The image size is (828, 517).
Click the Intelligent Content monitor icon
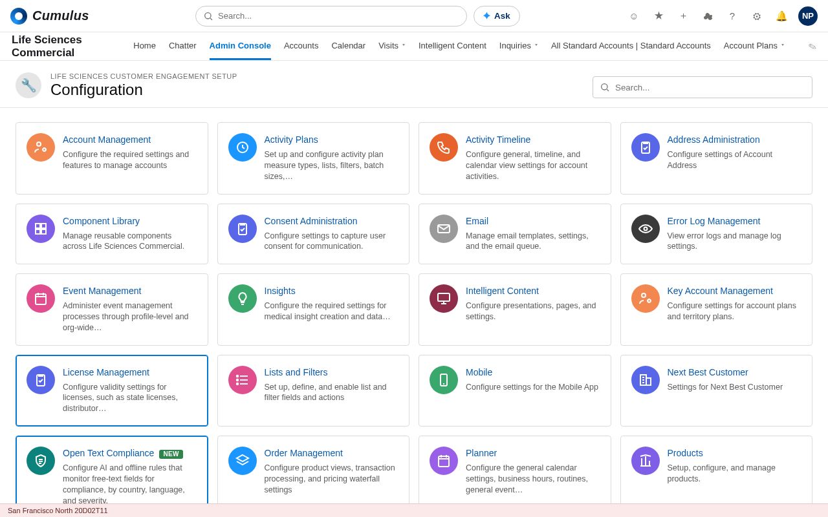[x=444, y=299]
